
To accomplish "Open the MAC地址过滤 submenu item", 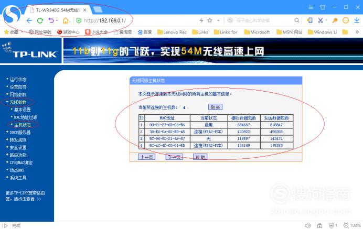I will pyautogui.click(x=26, y=117).
